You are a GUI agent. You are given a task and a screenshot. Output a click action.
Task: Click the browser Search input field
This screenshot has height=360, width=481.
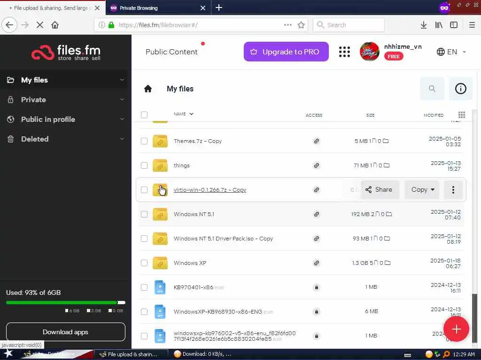point(349,25)
